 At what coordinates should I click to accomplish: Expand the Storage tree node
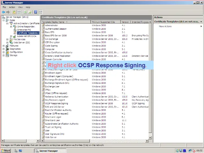4,55
